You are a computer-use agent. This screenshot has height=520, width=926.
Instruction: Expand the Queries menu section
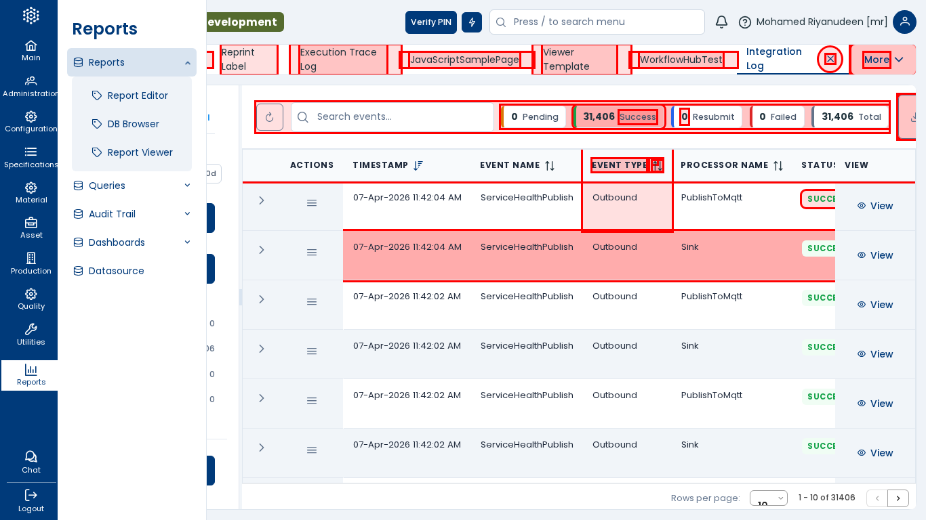pyautogui.click(x=132, y=186)
